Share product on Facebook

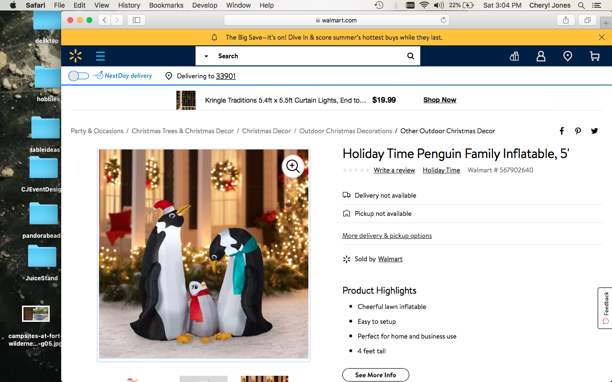coord(562,131)
